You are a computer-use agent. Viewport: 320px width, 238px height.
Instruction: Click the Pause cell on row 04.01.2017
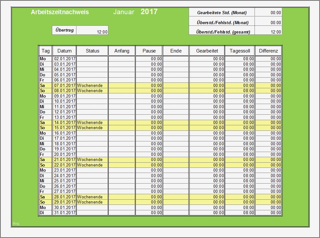tap(149, 69)
